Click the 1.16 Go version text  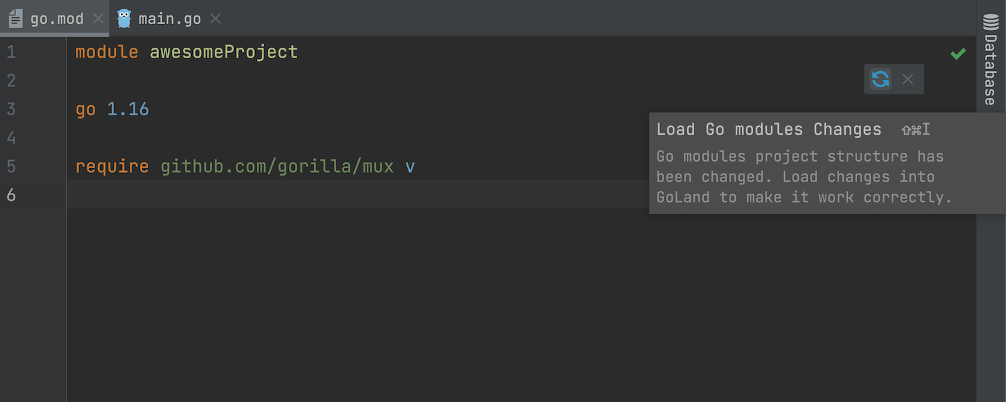(128, 109)
